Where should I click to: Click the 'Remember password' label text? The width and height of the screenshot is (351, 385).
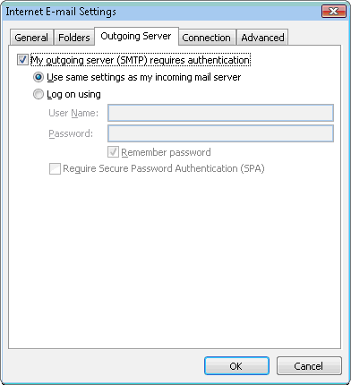coord(166,152)
